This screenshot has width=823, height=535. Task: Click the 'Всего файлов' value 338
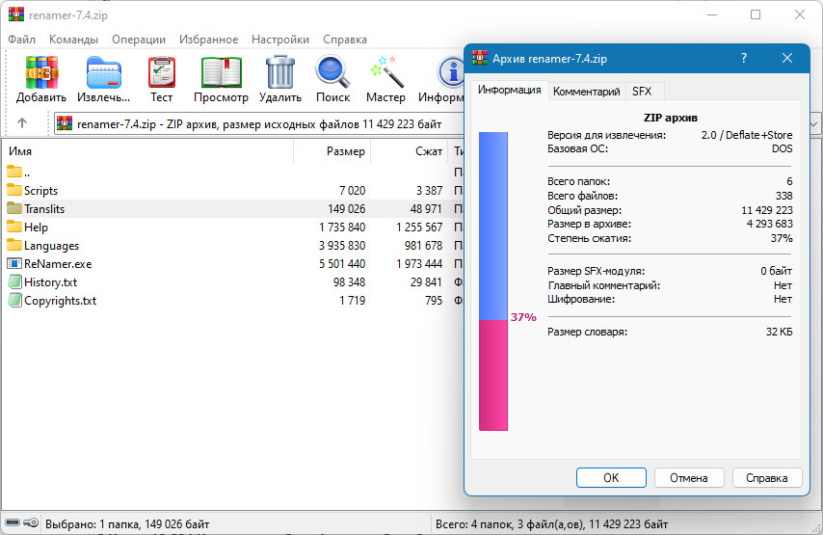click(x=783, y=196)
